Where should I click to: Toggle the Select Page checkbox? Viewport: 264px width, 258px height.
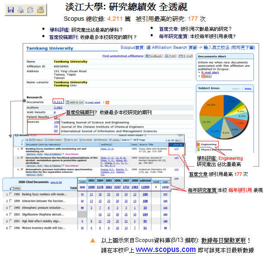[x=137, y=140]
